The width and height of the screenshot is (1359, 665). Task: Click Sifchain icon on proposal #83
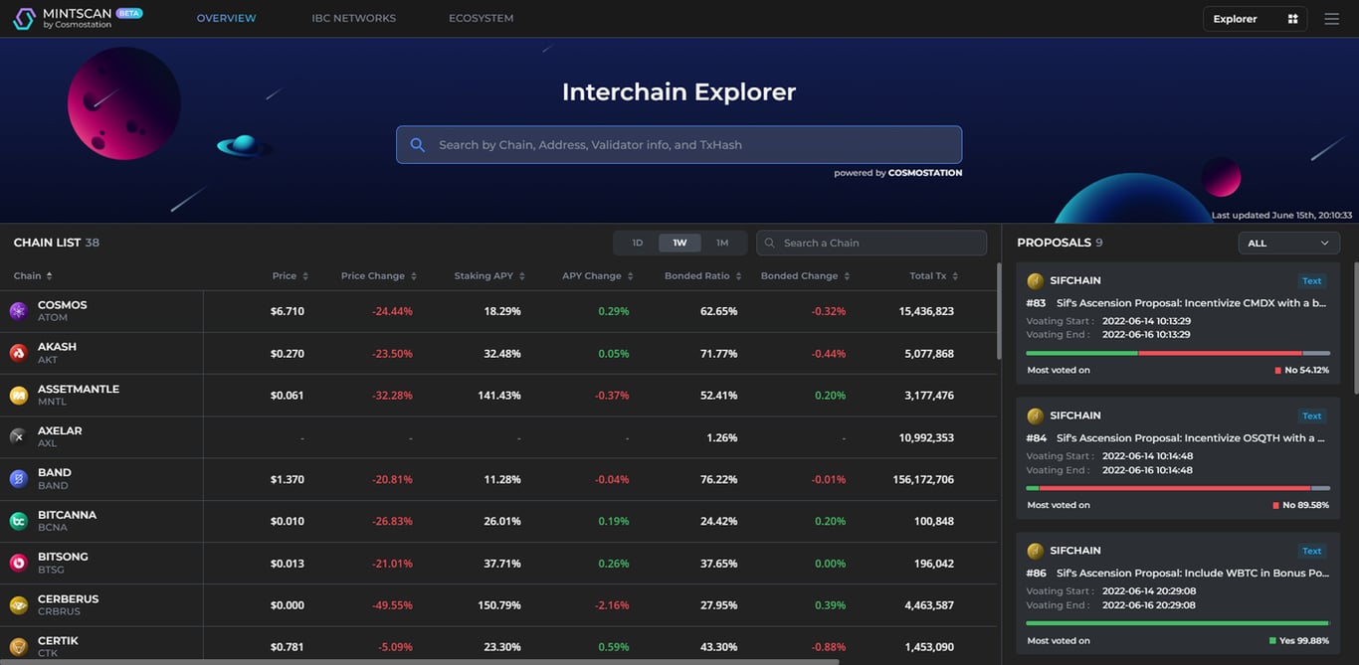(x=1035, y=281)
